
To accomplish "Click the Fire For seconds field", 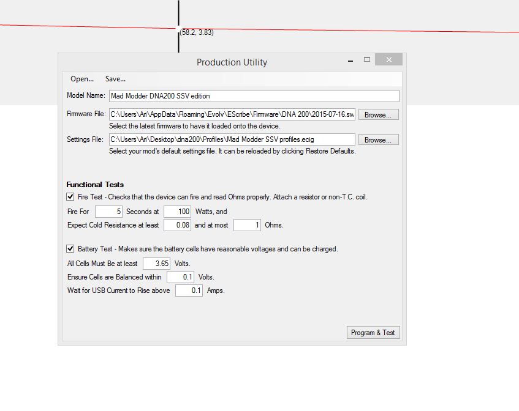I will 108,212.
